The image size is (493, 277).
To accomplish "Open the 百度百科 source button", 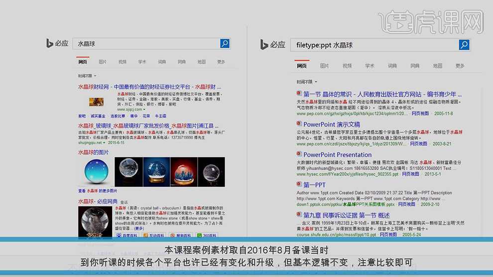I will [x=127, y=235].
